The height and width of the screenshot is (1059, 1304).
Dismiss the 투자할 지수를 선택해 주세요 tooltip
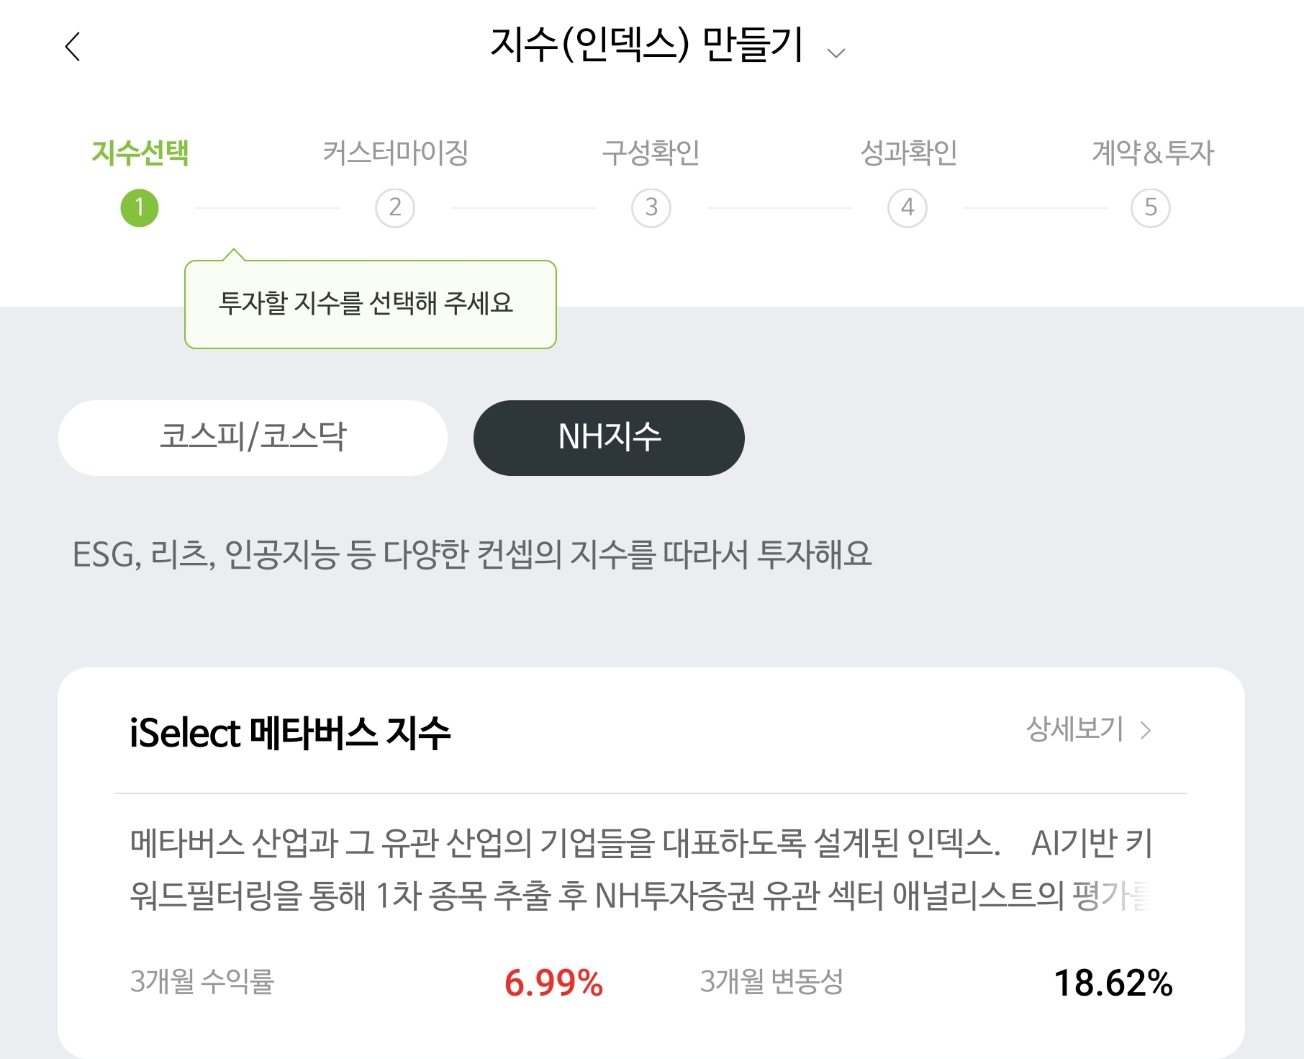(x=371, y=304)
